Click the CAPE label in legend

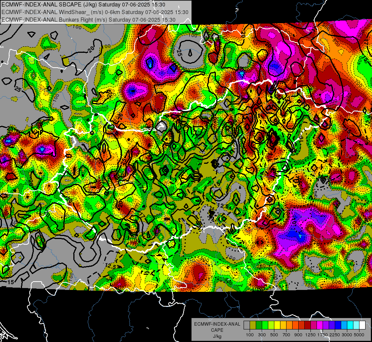[217, 330]
